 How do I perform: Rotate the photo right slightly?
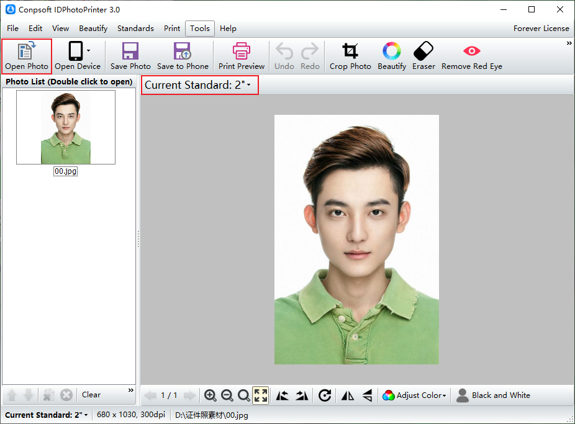302,395
